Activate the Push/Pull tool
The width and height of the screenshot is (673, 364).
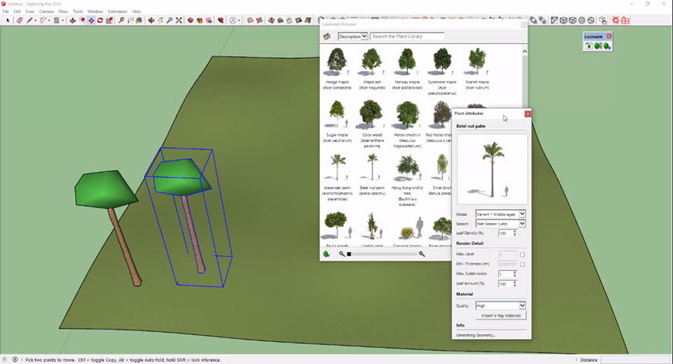(x=73, y=20)
